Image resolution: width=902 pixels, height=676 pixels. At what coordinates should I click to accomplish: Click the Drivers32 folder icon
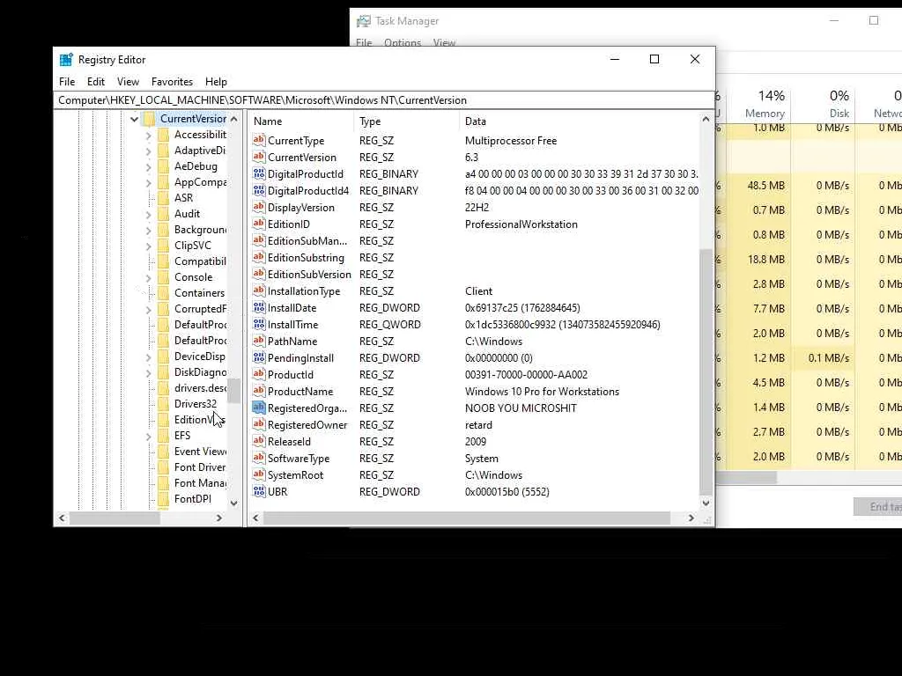[163, 404]
